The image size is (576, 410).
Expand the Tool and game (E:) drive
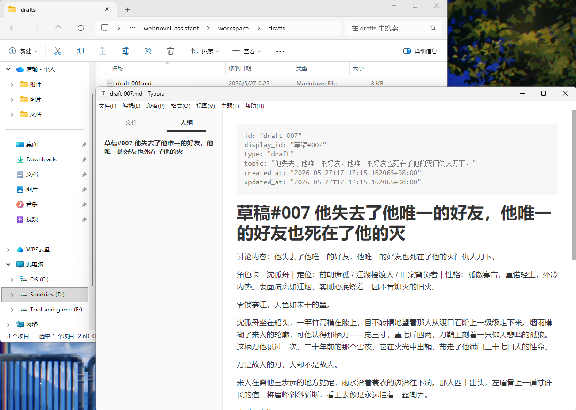tap(12, 310)
